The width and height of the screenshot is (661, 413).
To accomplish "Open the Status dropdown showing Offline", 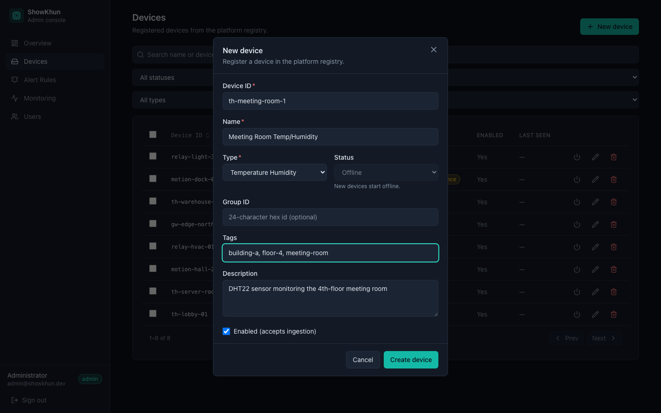I will click(x=386, y=173).
